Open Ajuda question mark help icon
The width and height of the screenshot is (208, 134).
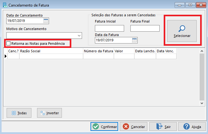click(x=187, y=126)
